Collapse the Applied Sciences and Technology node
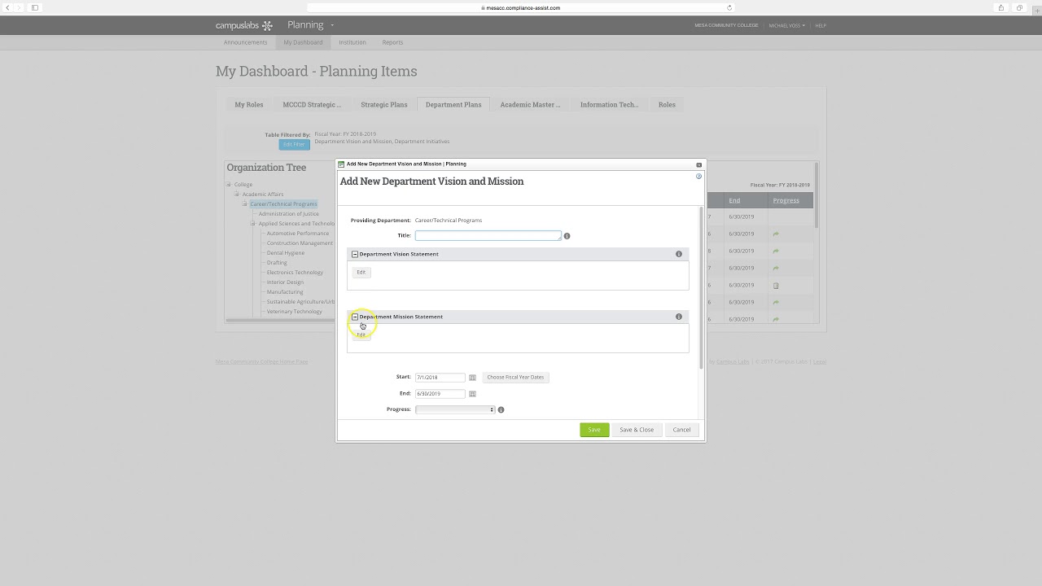 (253, 224)
